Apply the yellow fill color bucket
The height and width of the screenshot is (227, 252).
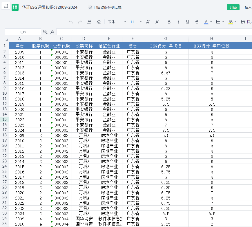click(231, 22)
